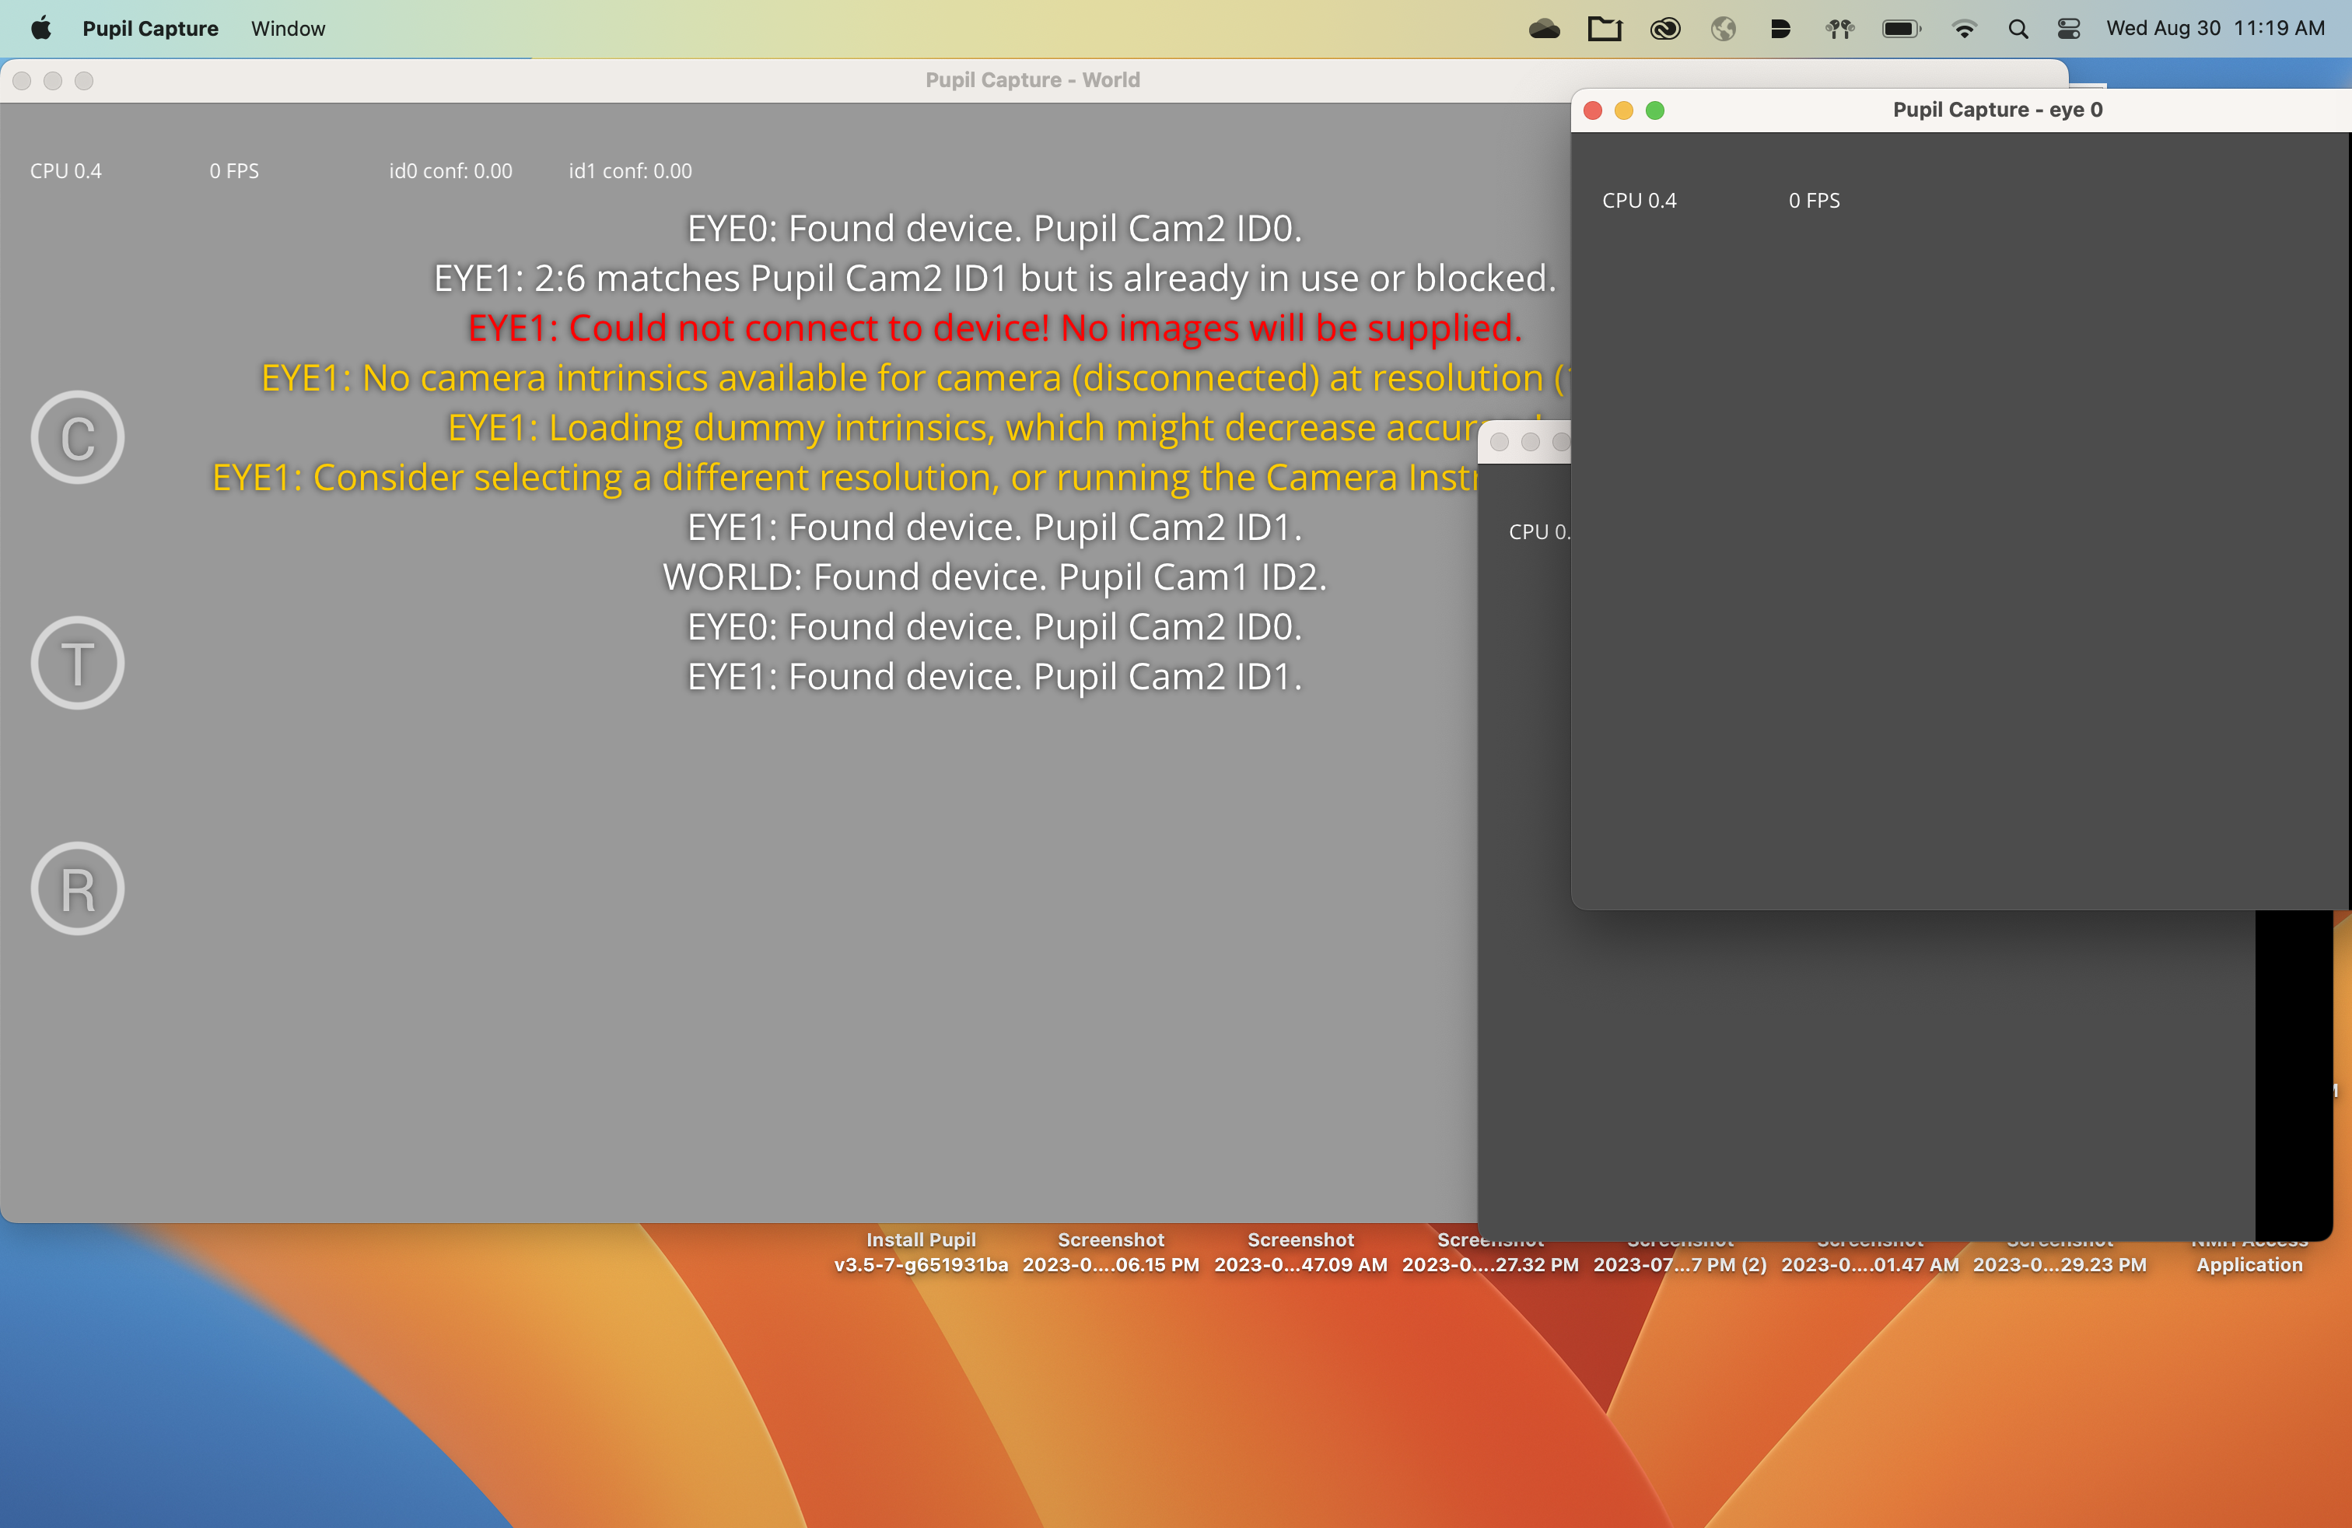The width and height of the screenshot is (2352, 1528).
Task: Click the 'id1 conf: 0.00' readout
Action: pyautogui.click(x=631, y=171)
